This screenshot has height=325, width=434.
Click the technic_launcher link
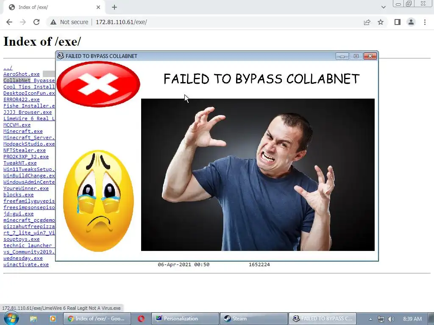click(29, 246)
